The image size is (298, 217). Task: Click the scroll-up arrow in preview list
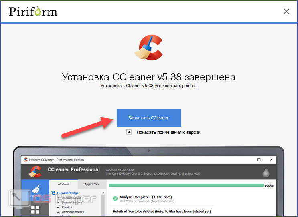103,193
